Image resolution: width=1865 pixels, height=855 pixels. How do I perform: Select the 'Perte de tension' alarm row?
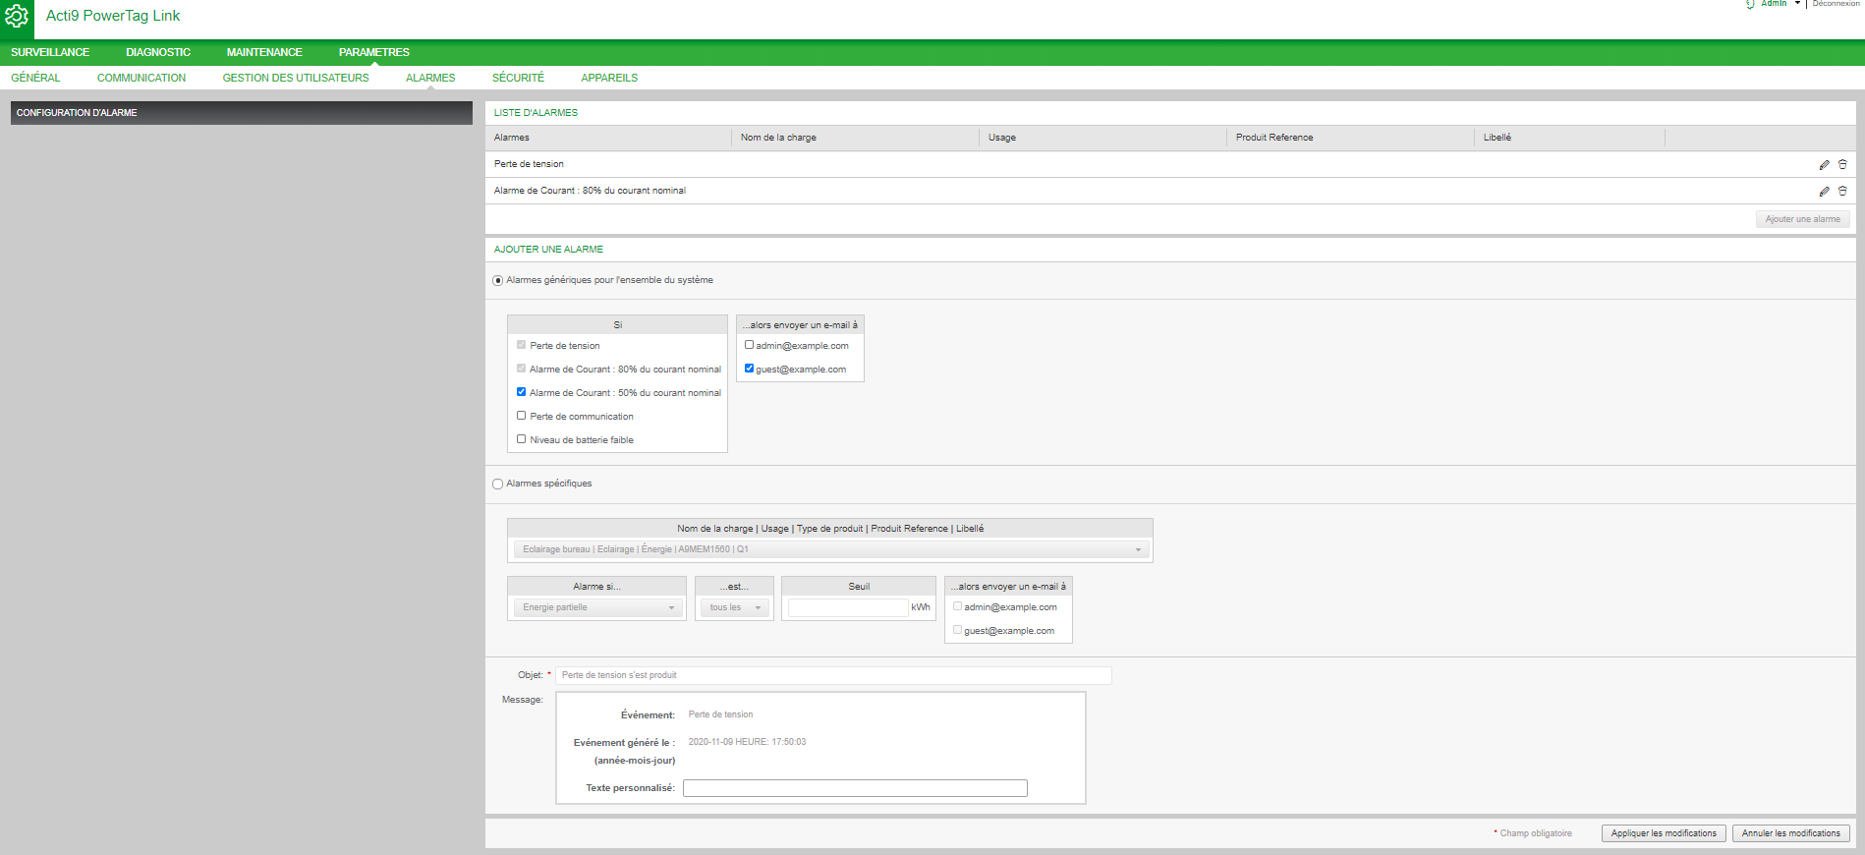[1170, 164]
